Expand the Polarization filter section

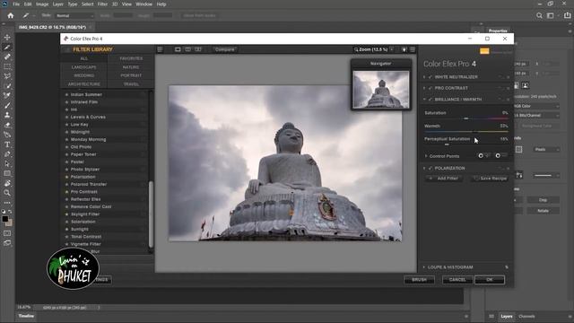coord(424,168)
